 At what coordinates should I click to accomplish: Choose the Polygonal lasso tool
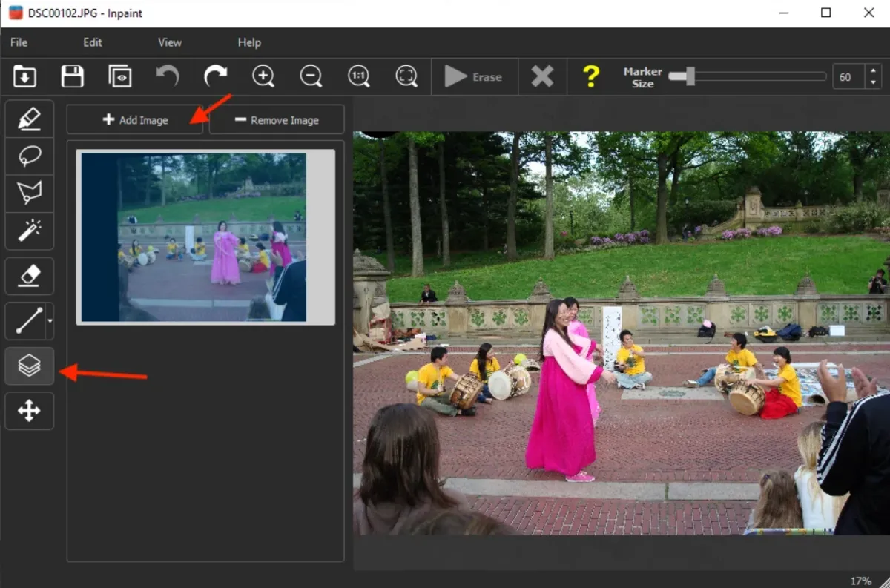coord(29,194)
